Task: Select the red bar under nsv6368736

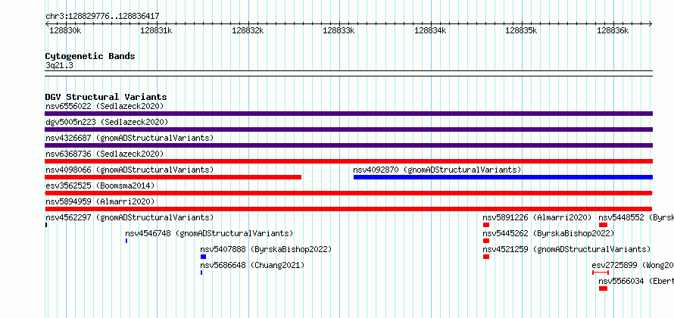Action: pos(348,161)
